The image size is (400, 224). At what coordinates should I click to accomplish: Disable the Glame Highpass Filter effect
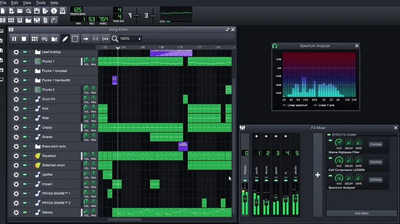pyautogui.click(x=330, y=141)
